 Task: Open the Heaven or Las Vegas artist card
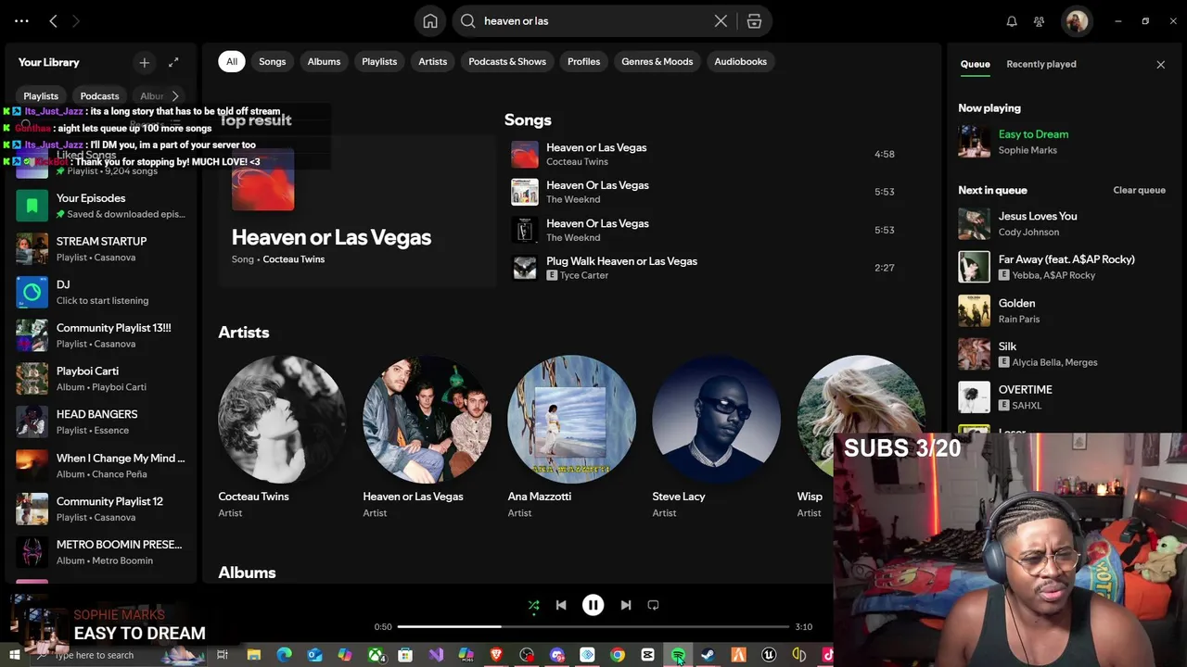[427, 436]
